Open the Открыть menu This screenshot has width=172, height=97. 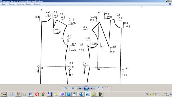click(37, 4)
